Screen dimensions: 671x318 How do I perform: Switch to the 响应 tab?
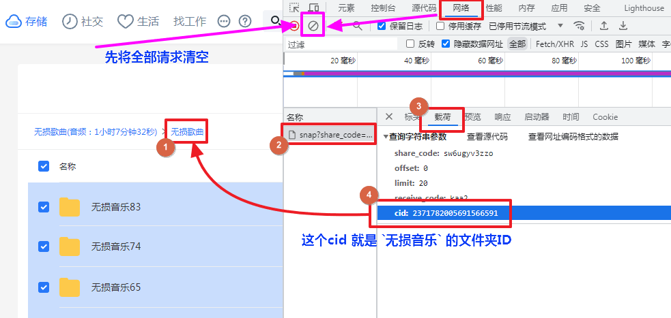(502, 116)
